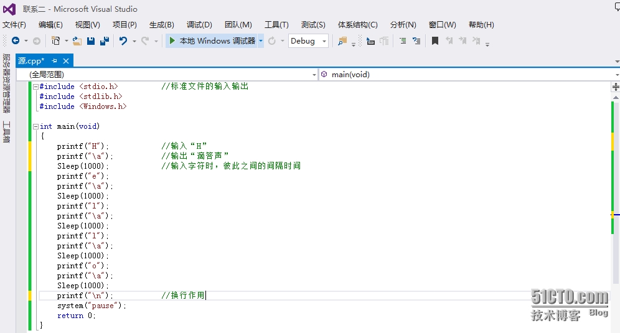
Task: Open the 生成(B) menu
Action: tap(162, 25)
